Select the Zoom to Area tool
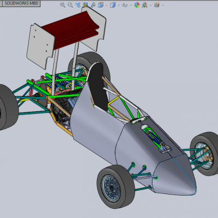The image size is (218, 218). [70, 5]
